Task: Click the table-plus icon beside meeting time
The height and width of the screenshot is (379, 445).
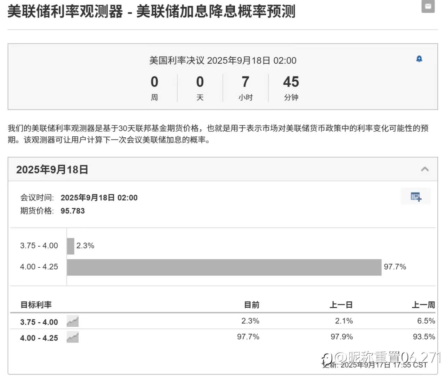Action: (416, 197)
